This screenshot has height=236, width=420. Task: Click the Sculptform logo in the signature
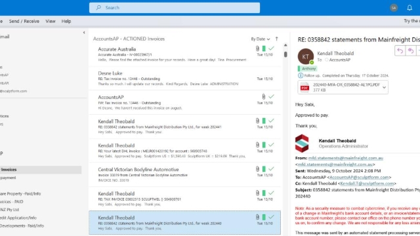302,144
